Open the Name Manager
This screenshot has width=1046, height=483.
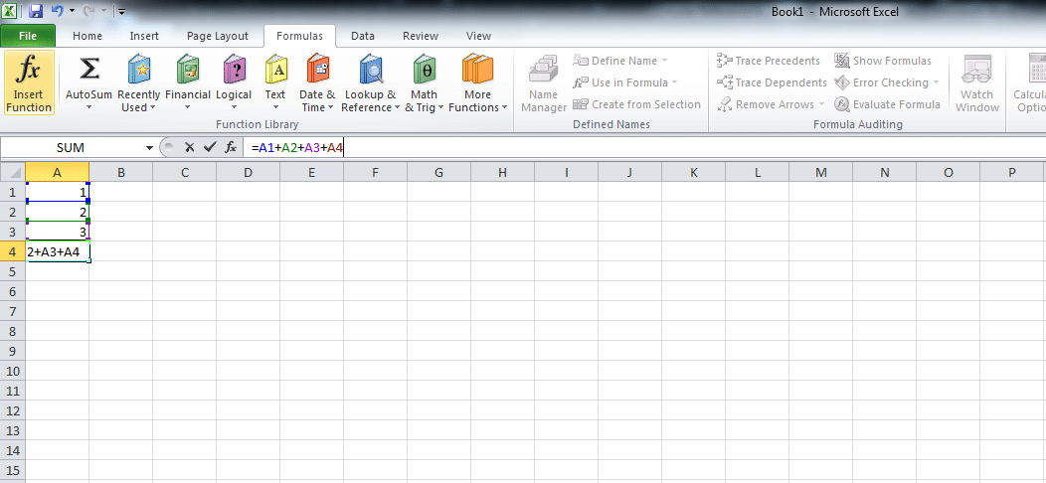pos(544,82)
